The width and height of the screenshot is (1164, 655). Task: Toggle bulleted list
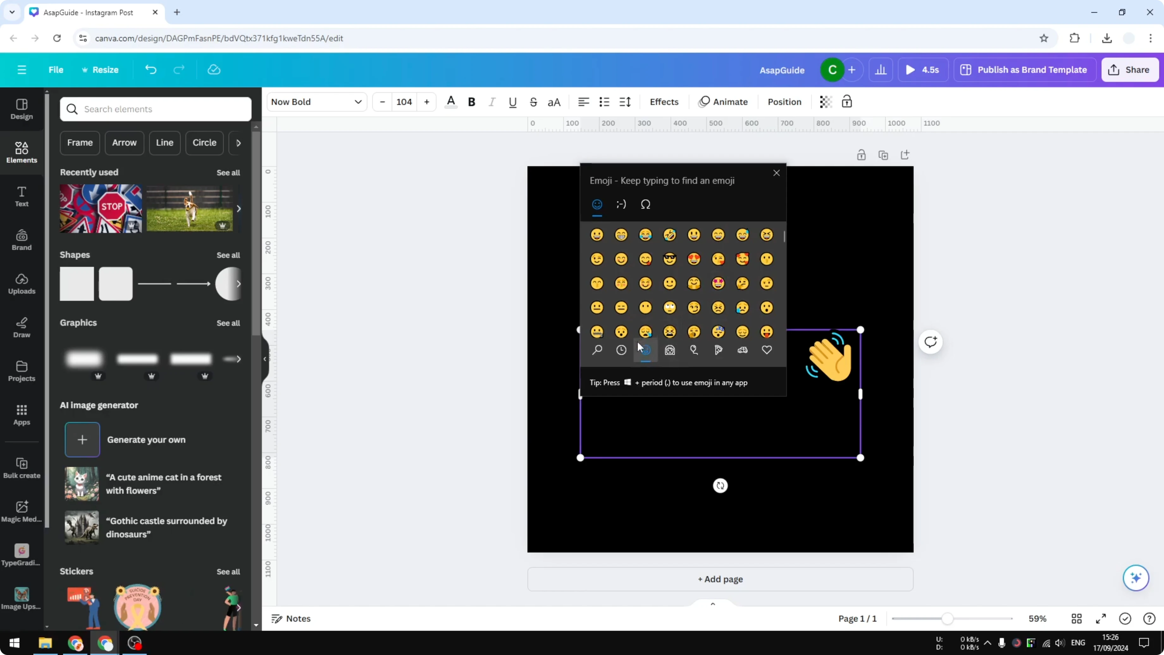(x=604, y=102)
